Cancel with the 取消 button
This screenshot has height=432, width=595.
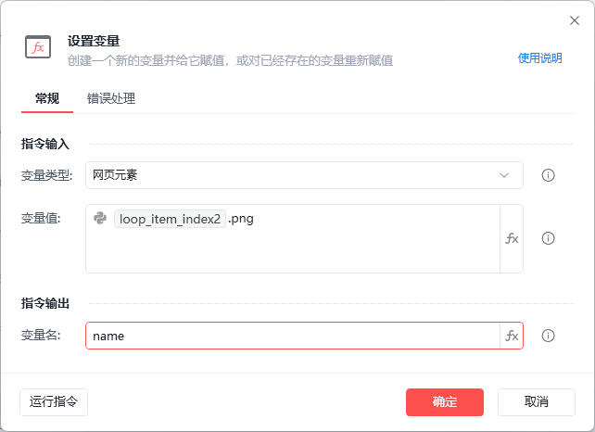pyautogui.click(x=536, y=401)
